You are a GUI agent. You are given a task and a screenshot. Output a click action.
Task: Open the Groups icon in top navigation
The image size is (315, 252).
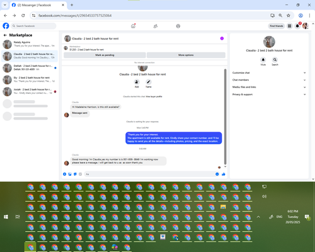178,26
